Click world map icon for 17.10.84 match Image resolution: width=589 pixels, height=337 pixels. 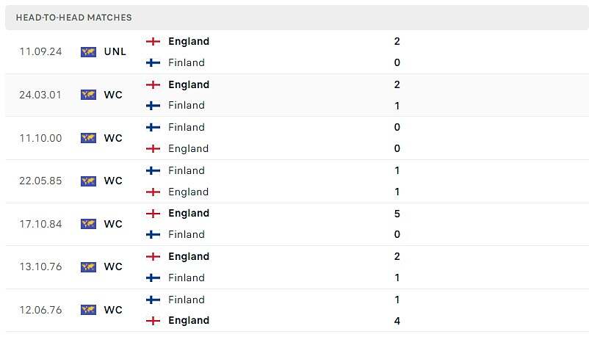click(x=88, y=224)
